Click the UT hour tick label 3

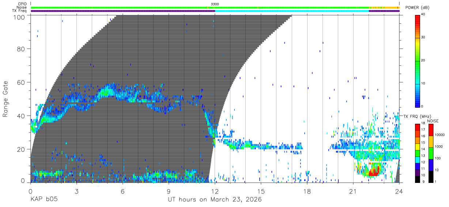76,191
